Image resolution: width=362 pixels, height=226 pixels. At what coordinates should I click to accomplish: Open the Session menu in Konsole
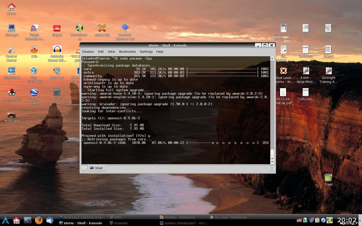[x=88, y=52]
